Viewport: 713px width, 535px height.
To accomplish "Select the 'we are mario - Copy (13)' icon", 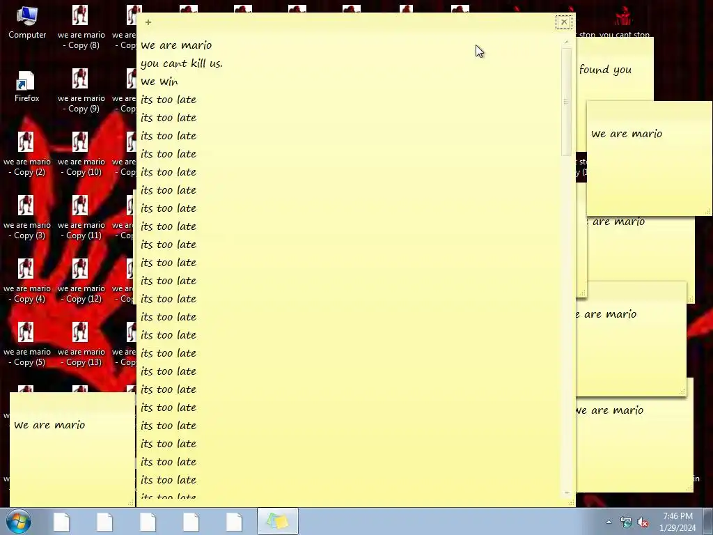I will (x=81, y=344).
